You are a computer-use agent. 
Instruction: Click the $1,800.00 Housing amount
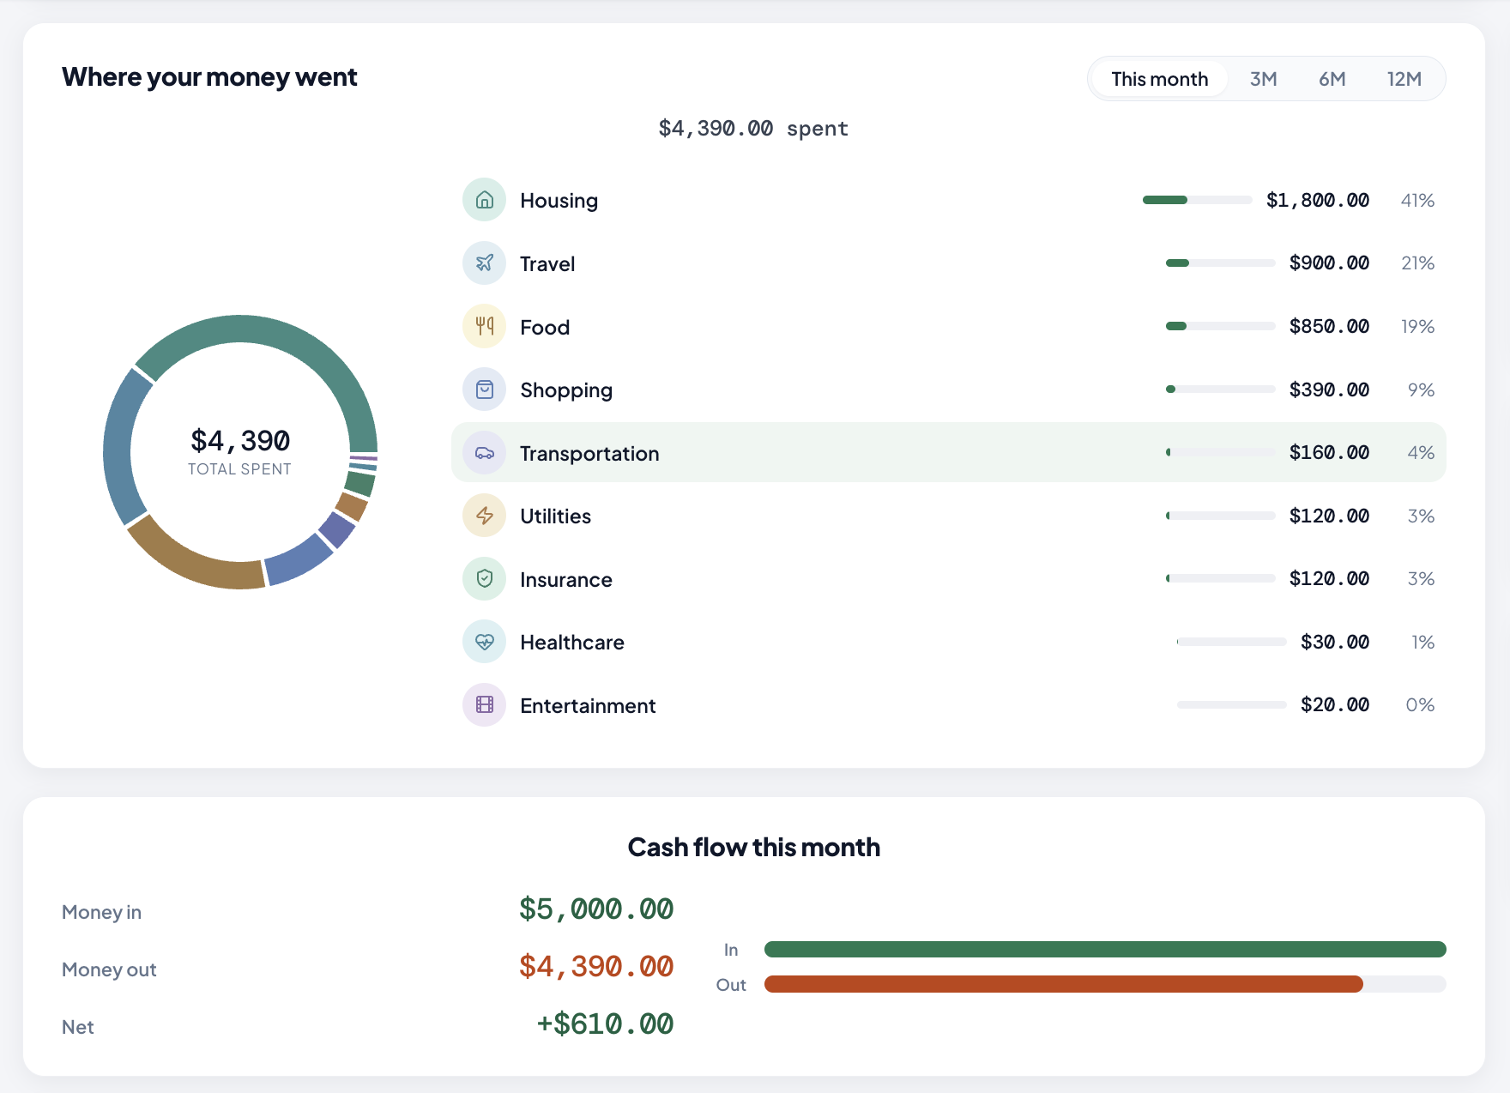tap(1317, 200)
